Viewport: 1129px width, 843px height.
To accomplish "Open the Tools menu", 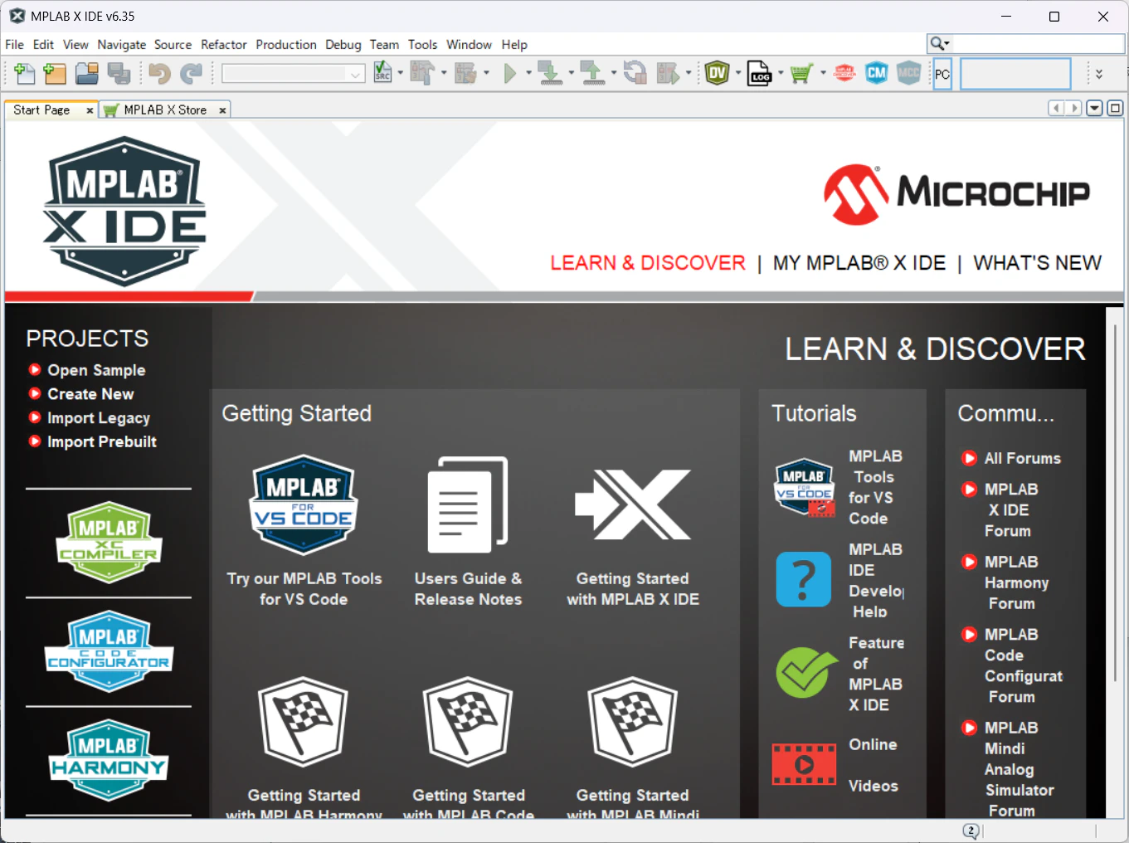I will pos(422,45).
